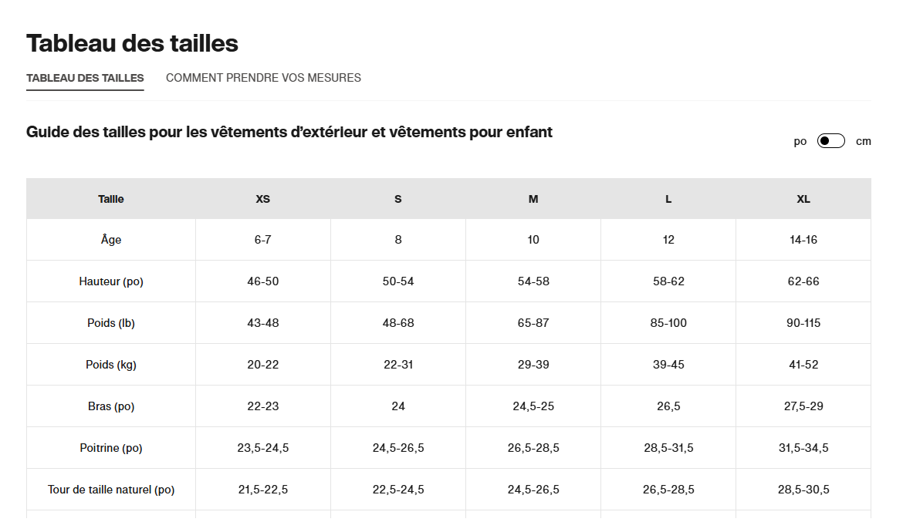Select the Âge row label
Screen dimensions: 903x522
click(x=111, y=240)
